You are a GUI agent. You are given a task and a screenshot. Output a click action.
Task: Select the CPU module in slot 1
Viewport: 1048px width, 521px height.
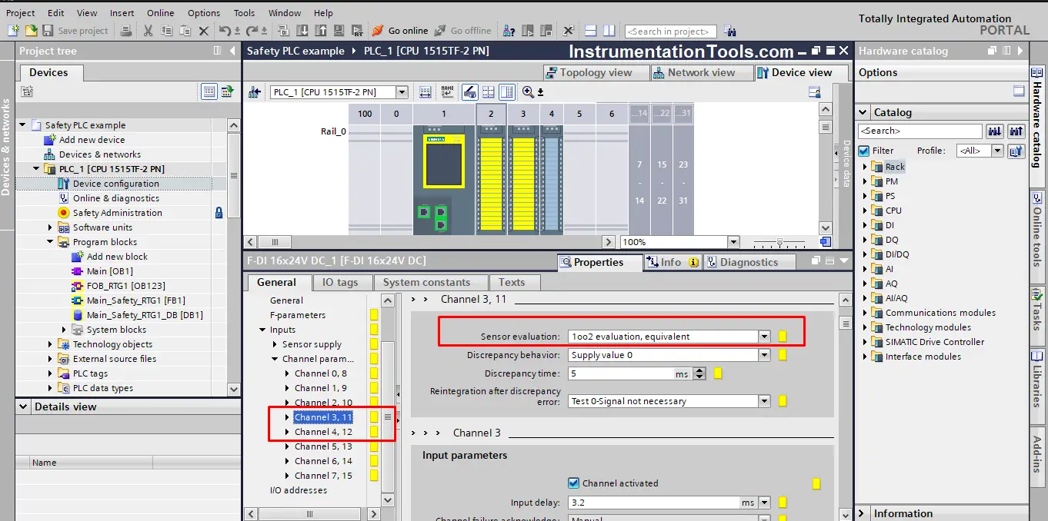pos(444,181)
